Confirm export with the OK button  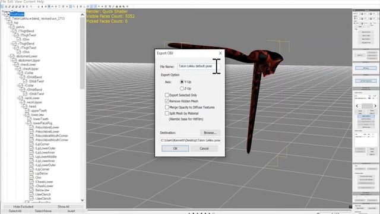(x=175, y=149)
